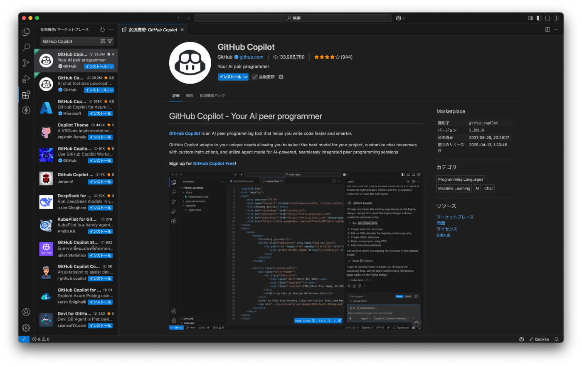Click the star rating (944)
The height and width of the screenshot is (367, 582).
pyautogui.click(x=333, y=57)
